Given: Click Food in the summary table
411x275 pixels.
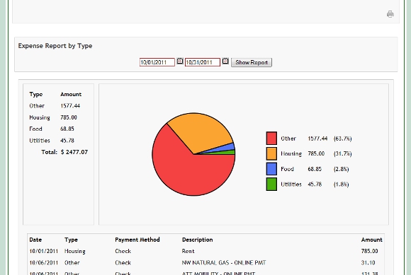Looking at the screenshot, I should point(35,129).
